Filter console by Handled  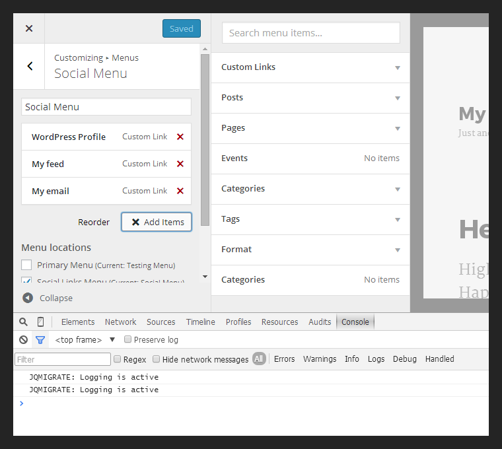(x=439, y=359)
